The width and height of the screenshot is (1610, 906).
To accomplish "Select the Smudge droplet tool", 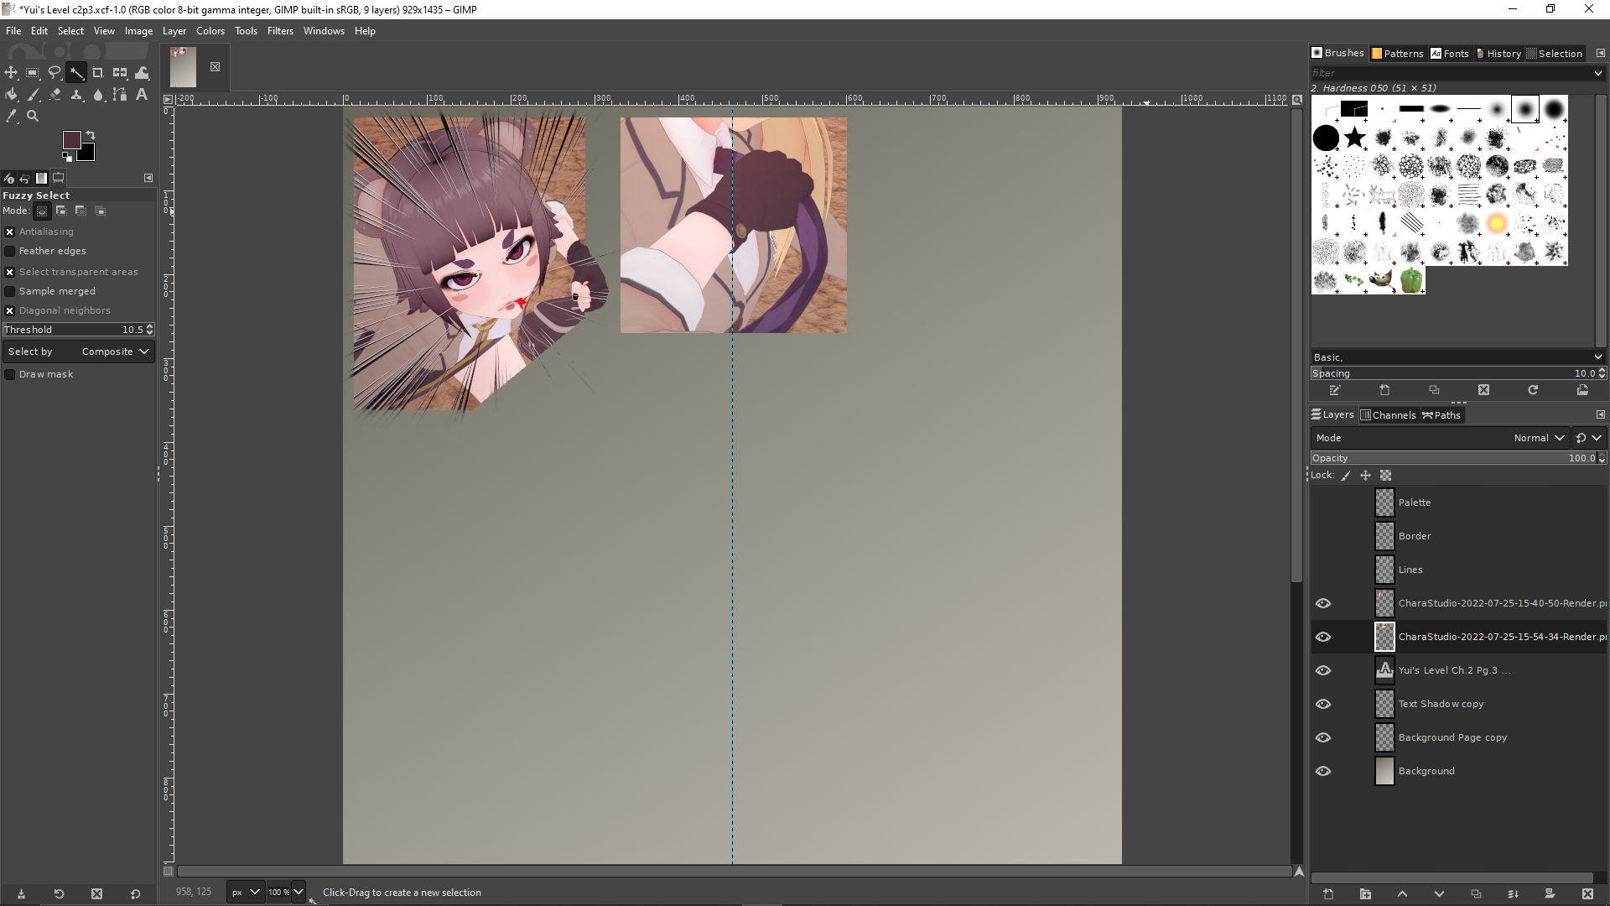I will tap(98, 95).
